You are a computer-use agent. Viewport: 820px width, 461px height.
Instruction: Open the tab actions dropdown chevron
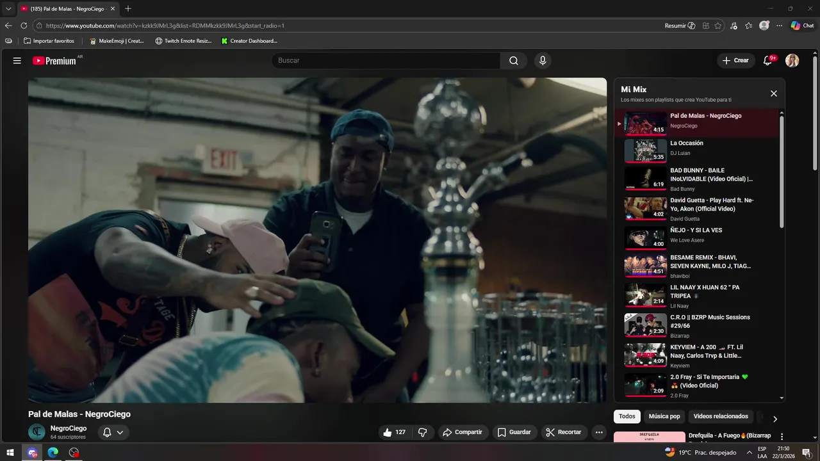(8, 8)
